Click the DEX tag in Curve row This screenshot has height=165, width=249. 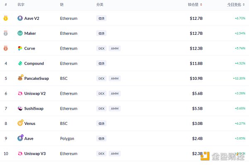point(101,48)
